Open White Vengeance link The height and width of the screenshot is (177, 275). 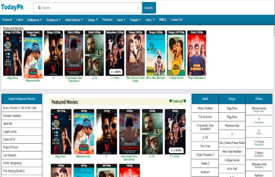tap(22, 163)
